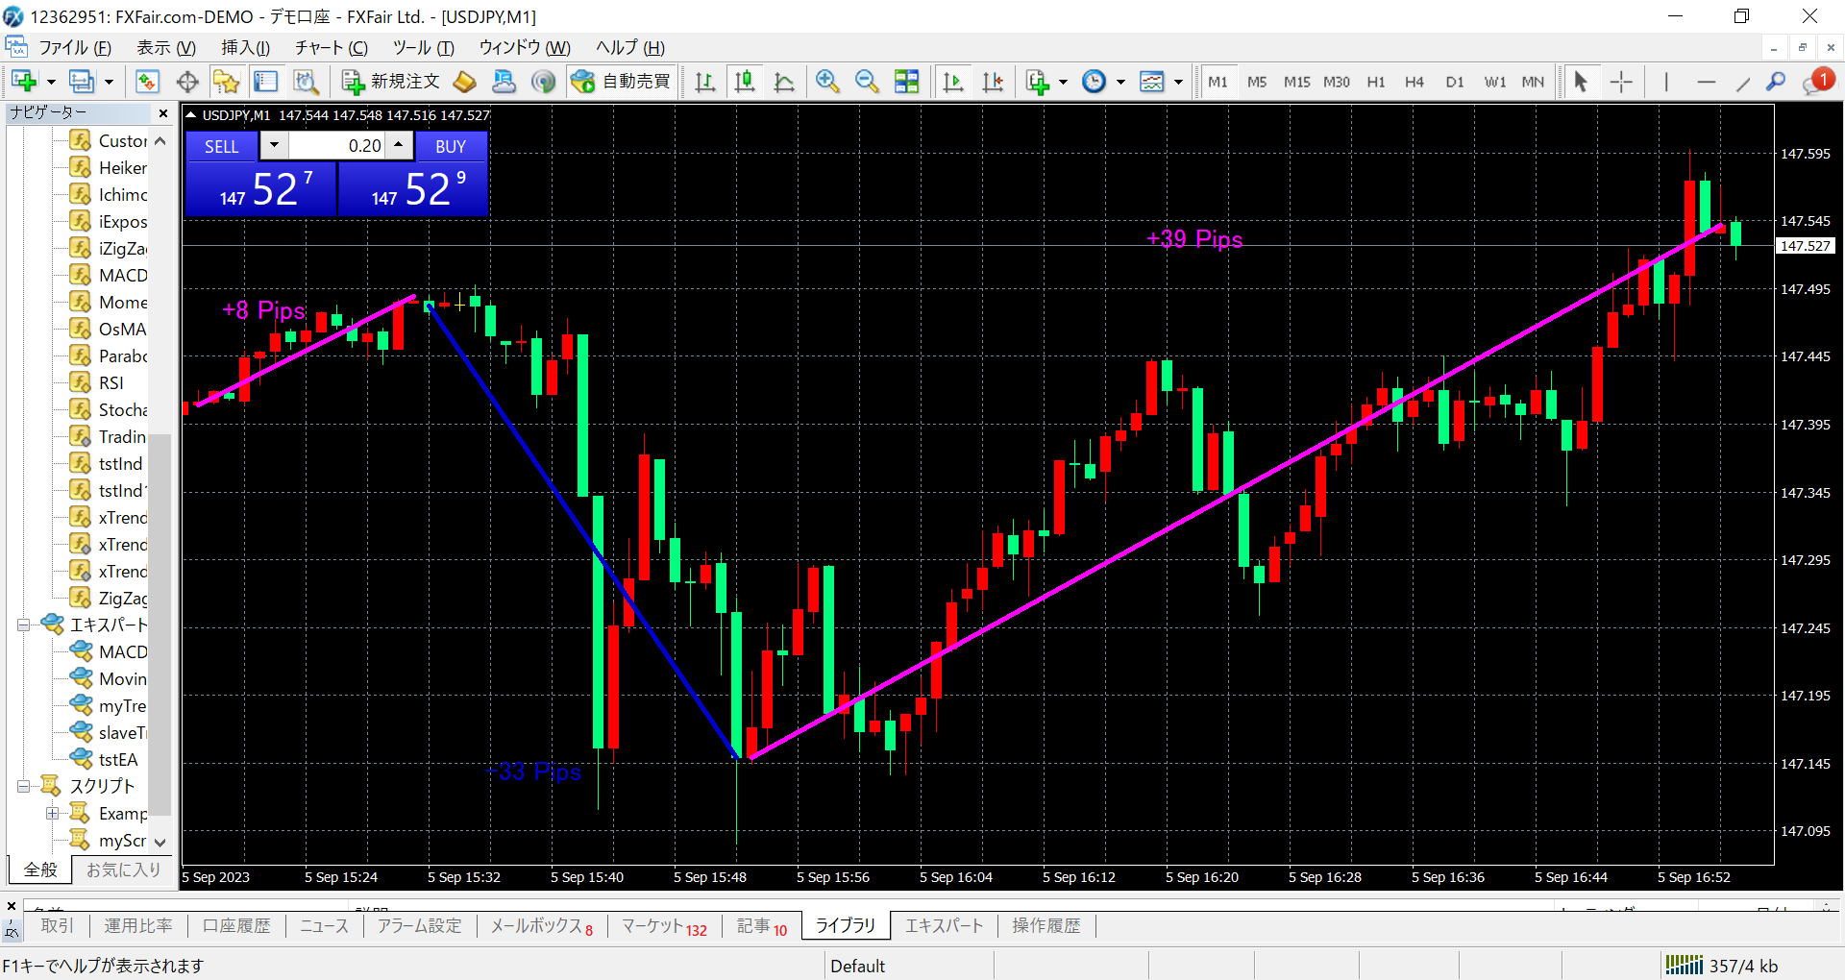This screenshot has width=1845, height=980.
Task: Open the 表示 menu
Action: pyautogui.click(x=165, y=47)
